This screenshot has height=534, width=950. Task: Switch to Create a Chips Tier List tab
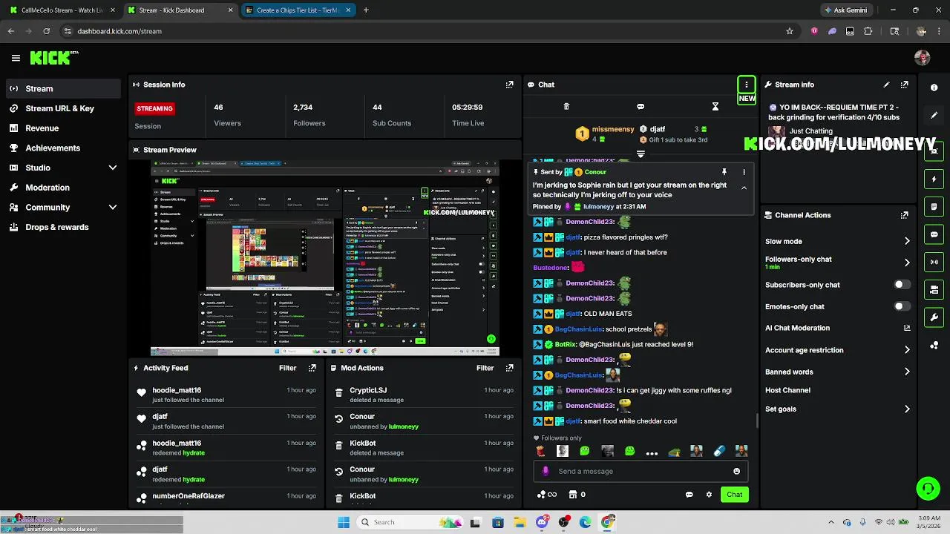298,10
